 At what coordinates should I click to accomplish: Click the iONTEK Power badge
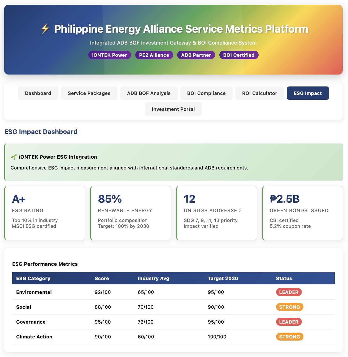tap(110, 55)
